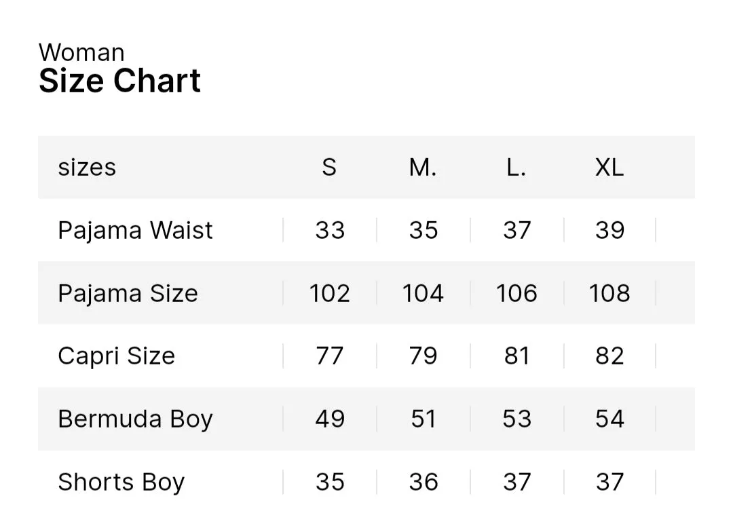Select the S size column header
This screenshot has height=513, width=733.
329,167
